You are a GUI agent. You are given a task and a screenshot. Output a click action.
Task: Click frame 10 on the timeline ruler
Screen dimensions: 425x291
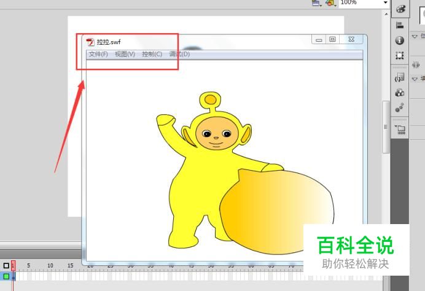point(50,266)
